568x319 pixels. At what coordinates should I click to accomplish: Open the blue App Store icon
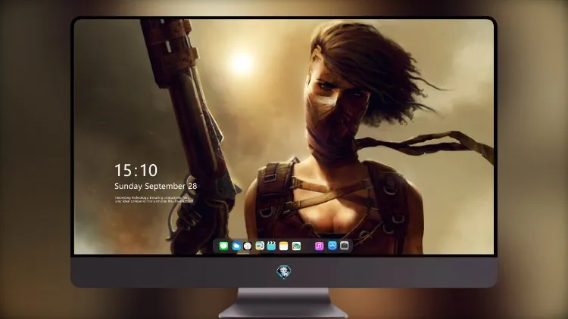[332, 246]
